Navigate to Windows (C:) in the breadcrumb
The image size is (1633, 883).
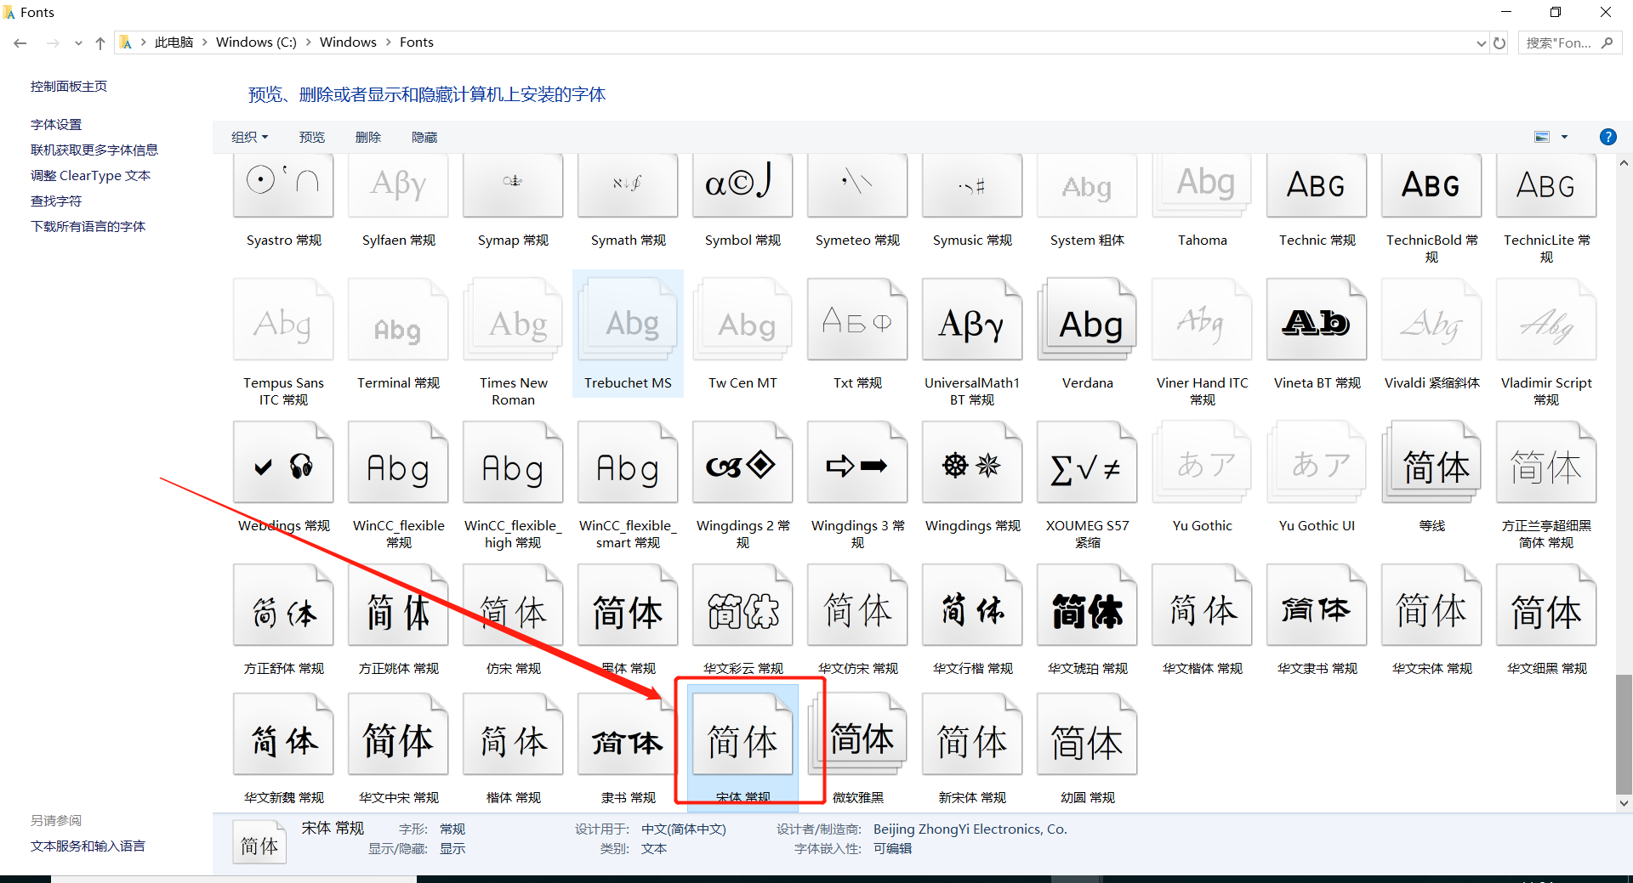(x=256, y=42)
